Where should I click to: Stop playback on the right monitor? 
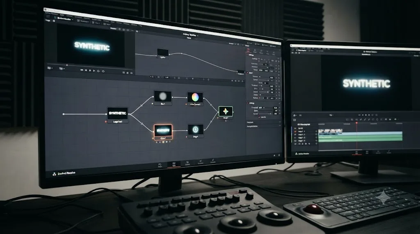coord(366,115)
